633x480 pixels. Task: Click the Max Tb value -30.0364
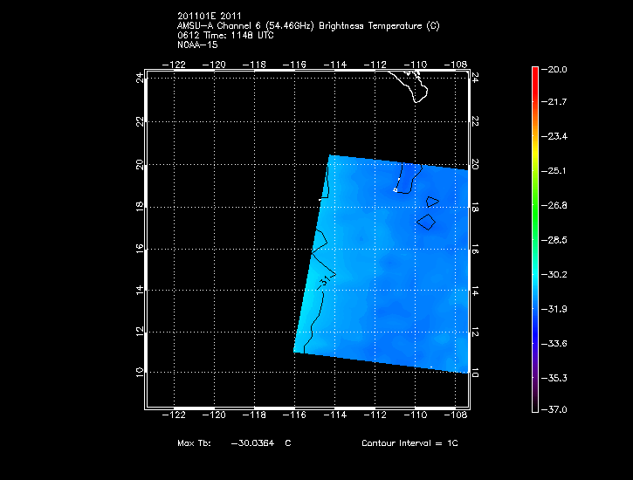point(251,443)
